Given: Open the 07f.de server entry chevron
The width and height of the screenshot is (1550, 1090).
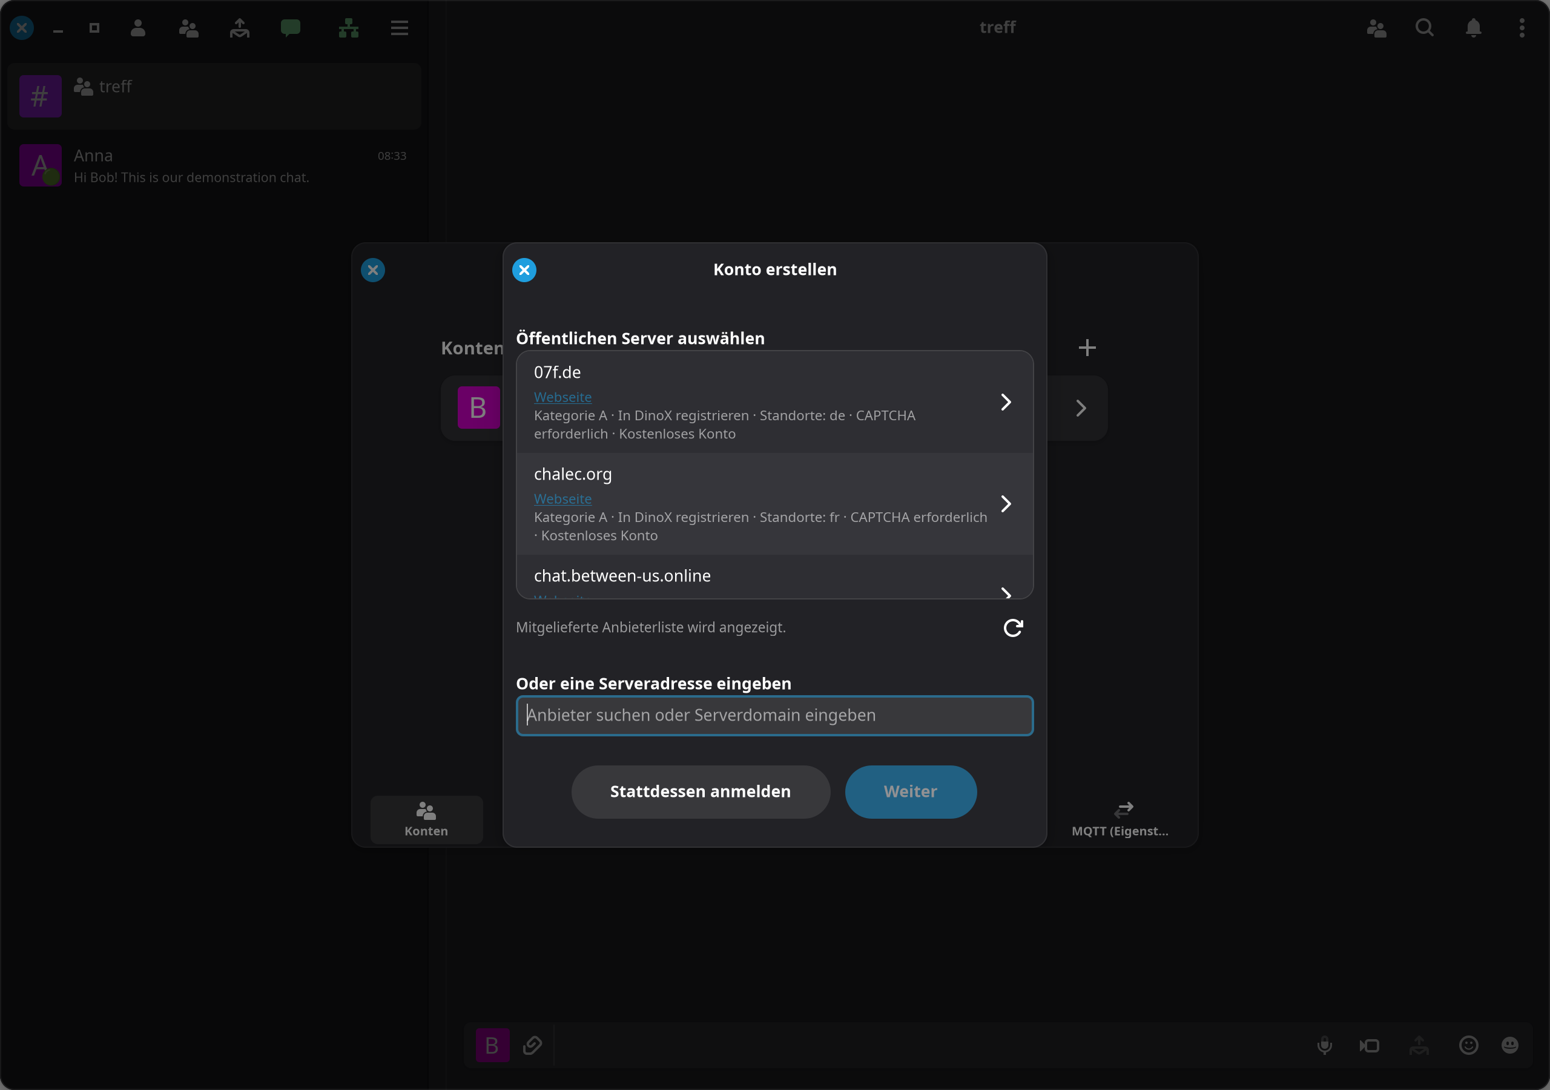Looking at the screenshot, I should point(1005,403).
